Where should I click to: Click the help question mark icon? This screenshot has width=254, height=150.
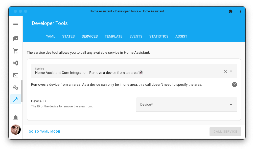coord(234,84)
